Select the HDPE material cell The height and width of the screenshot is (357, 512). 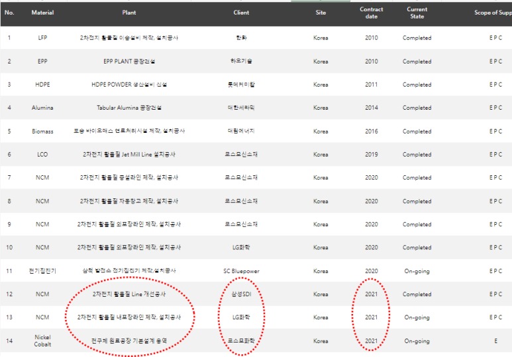(42, 85)
